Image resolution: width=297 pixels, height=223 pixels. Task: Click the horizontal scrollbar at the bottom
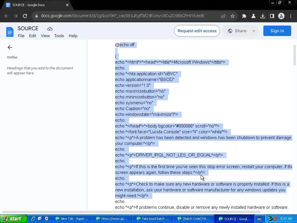(131, 212)
